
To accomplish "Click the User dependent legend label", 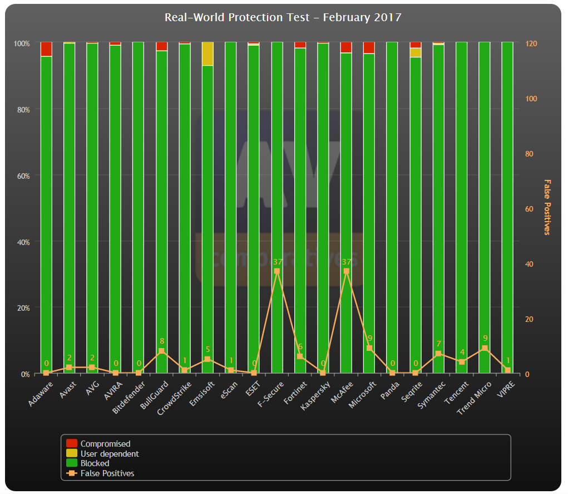I will coord(110,453).
